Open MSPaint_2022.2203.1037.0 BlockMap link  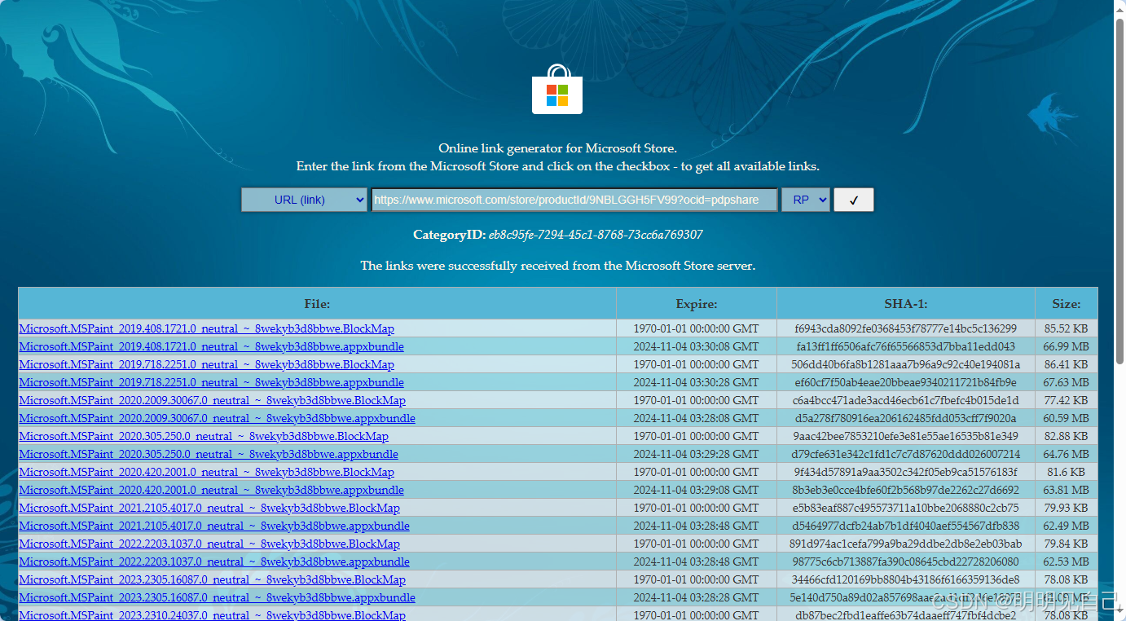tap(209, 544)
